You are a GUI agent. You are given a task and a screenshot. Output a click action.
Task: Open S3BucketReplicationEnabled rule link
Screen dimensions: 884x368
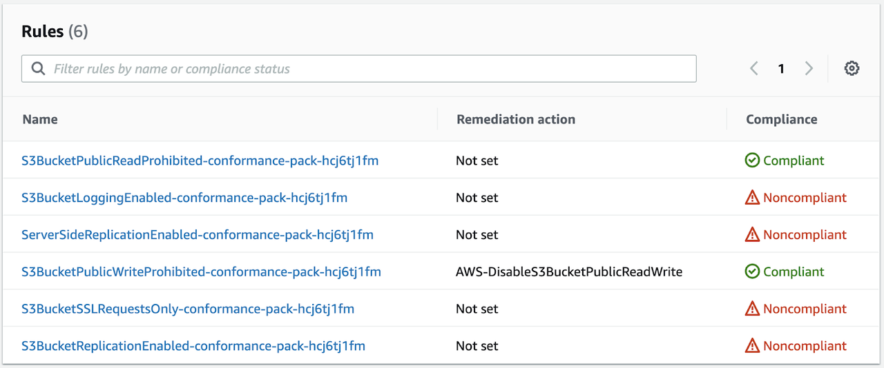pyautogui.click(x=193, y=346)
